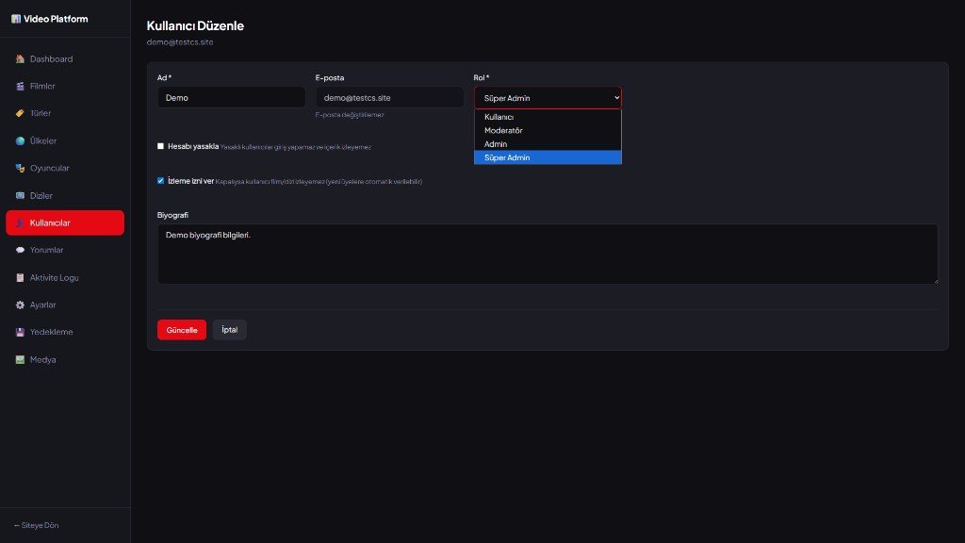This screenshot has height=543, width=965.
Task: Uncheck the İzleme izni ver option
Action: [161, 181]
